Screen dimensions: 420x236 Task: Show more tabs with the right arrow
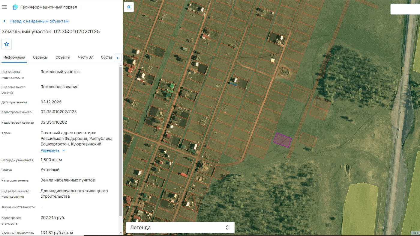(118, 58)
